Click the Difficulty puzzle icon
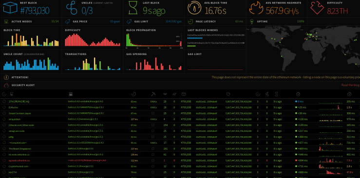This screenshot has width=360, height=178. point(317,8)
